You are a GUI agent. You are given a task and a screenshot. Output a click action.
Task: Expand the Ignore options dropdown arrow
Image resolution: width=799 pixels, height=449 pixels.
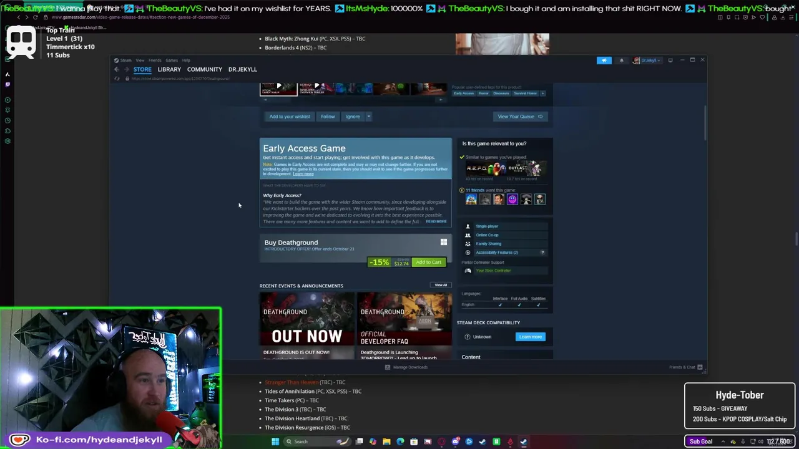click(369, 117)
